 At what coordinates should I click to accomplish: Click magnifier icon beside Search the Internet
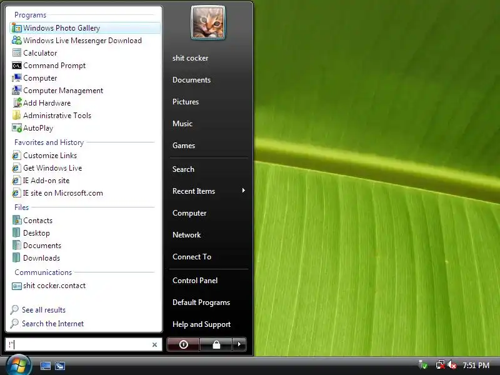click(14, 324)
